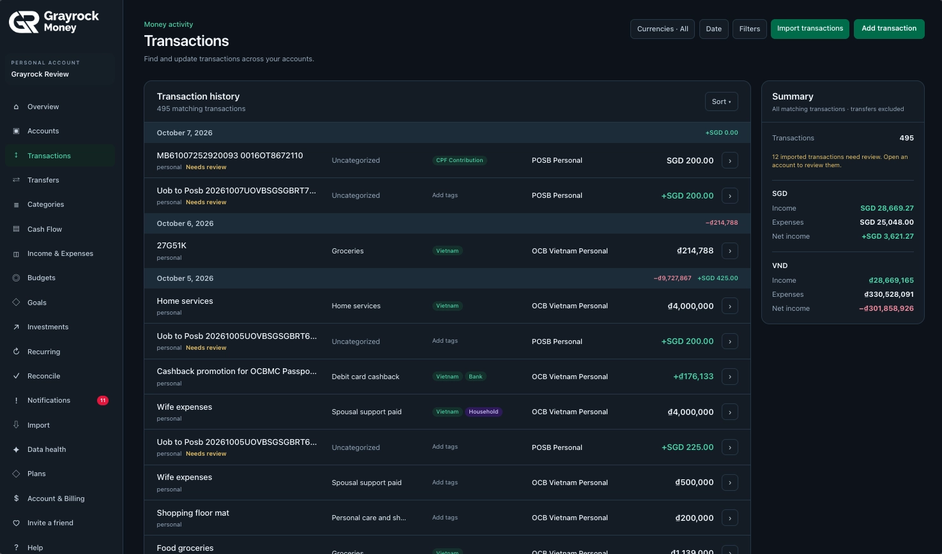The width and height of the screenshot is (942, 554).
Task: Click Add transaction button
Action: (889, 29)
